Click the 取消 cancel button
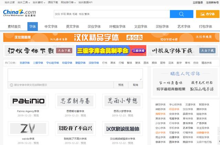This screenshot has height=145, width=220. click(x=135, y=85)
